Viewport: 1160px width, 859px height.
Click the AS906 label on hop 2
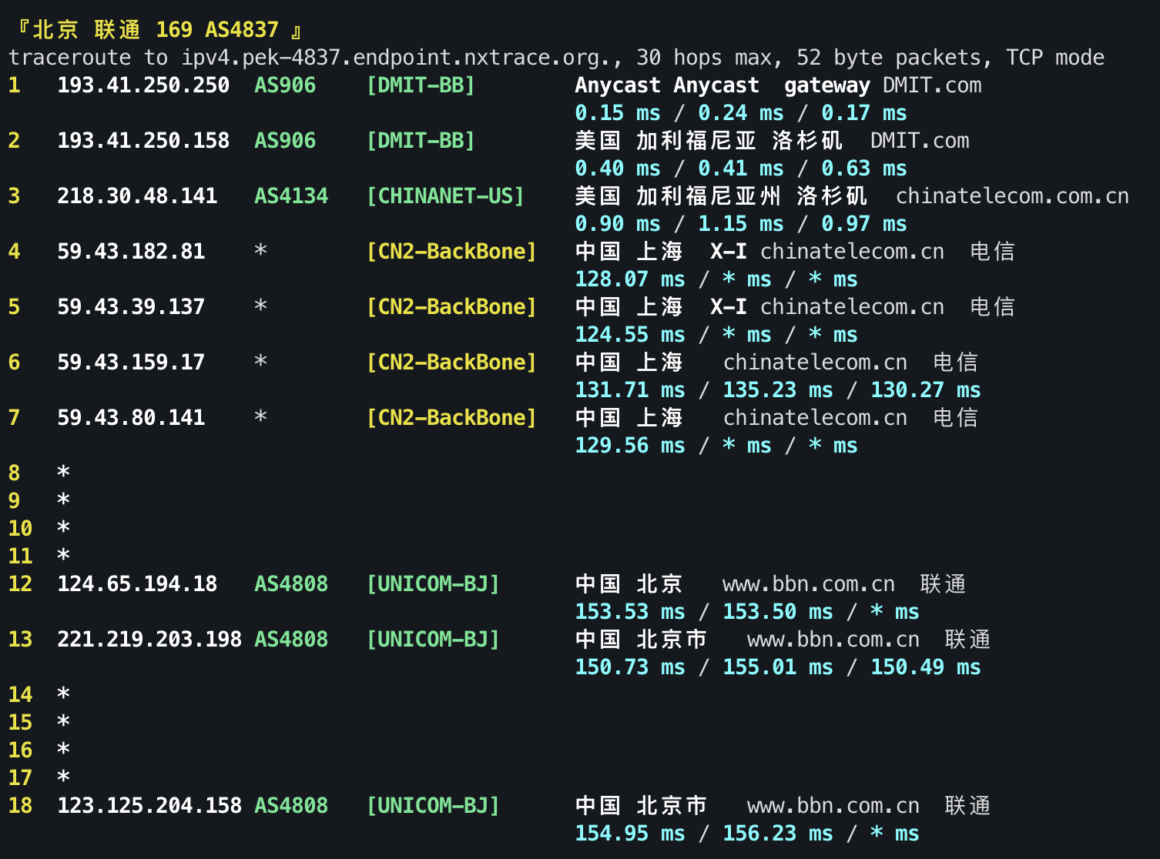[284, 142]
